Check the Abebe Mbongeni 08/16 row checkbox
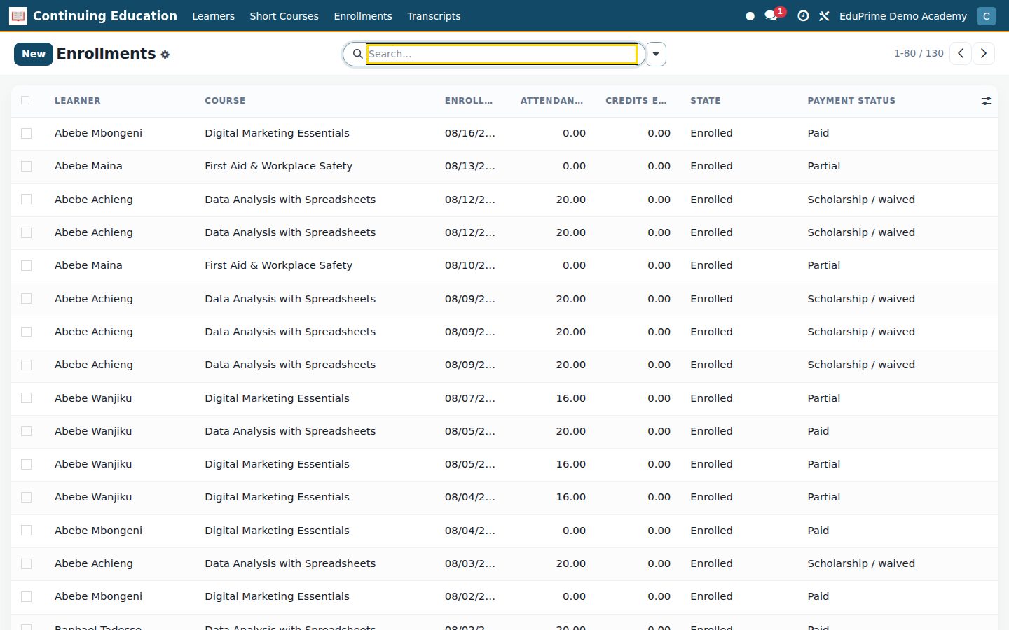Screen dimensions: 1009x630 coord(26,133)
